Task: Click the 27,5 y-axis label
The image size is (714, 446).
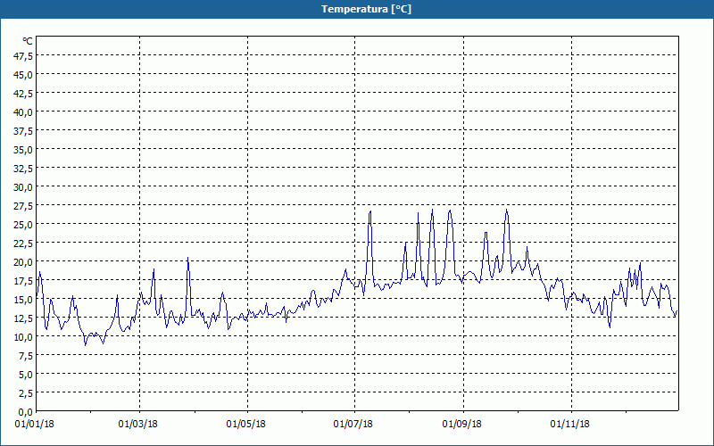Action: (x=24, y=206)
